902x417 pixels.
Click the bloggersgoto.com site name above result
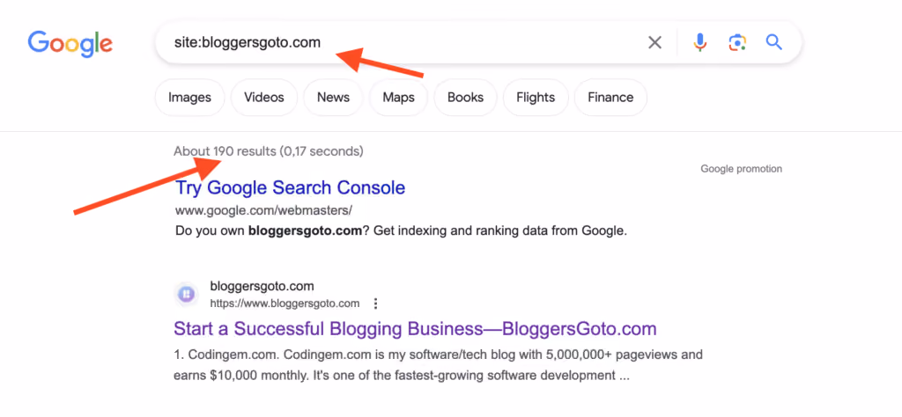point(262,286)
